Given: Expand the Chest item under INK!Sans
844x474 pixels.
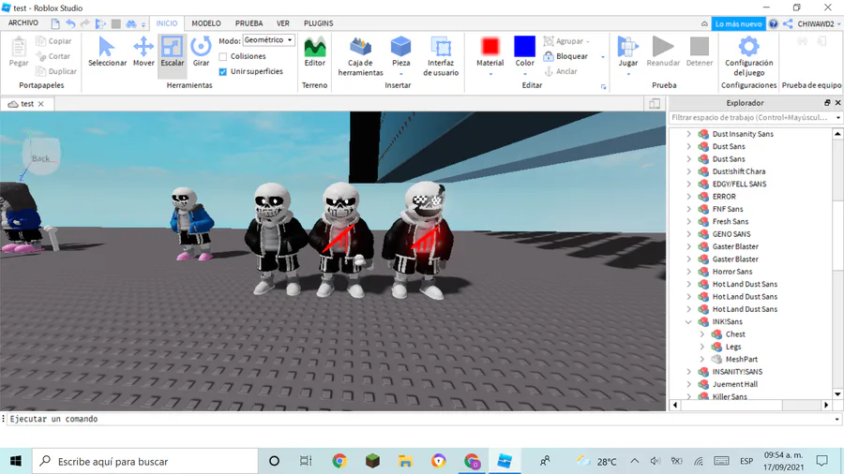Looking at the screenshot, I should point(701,333).
